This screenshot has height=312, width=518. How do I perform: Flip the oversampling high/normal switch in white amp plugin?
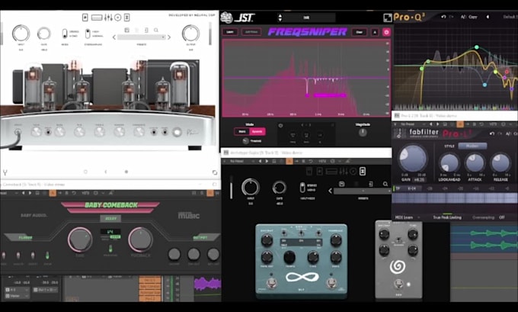click(88, 34)
